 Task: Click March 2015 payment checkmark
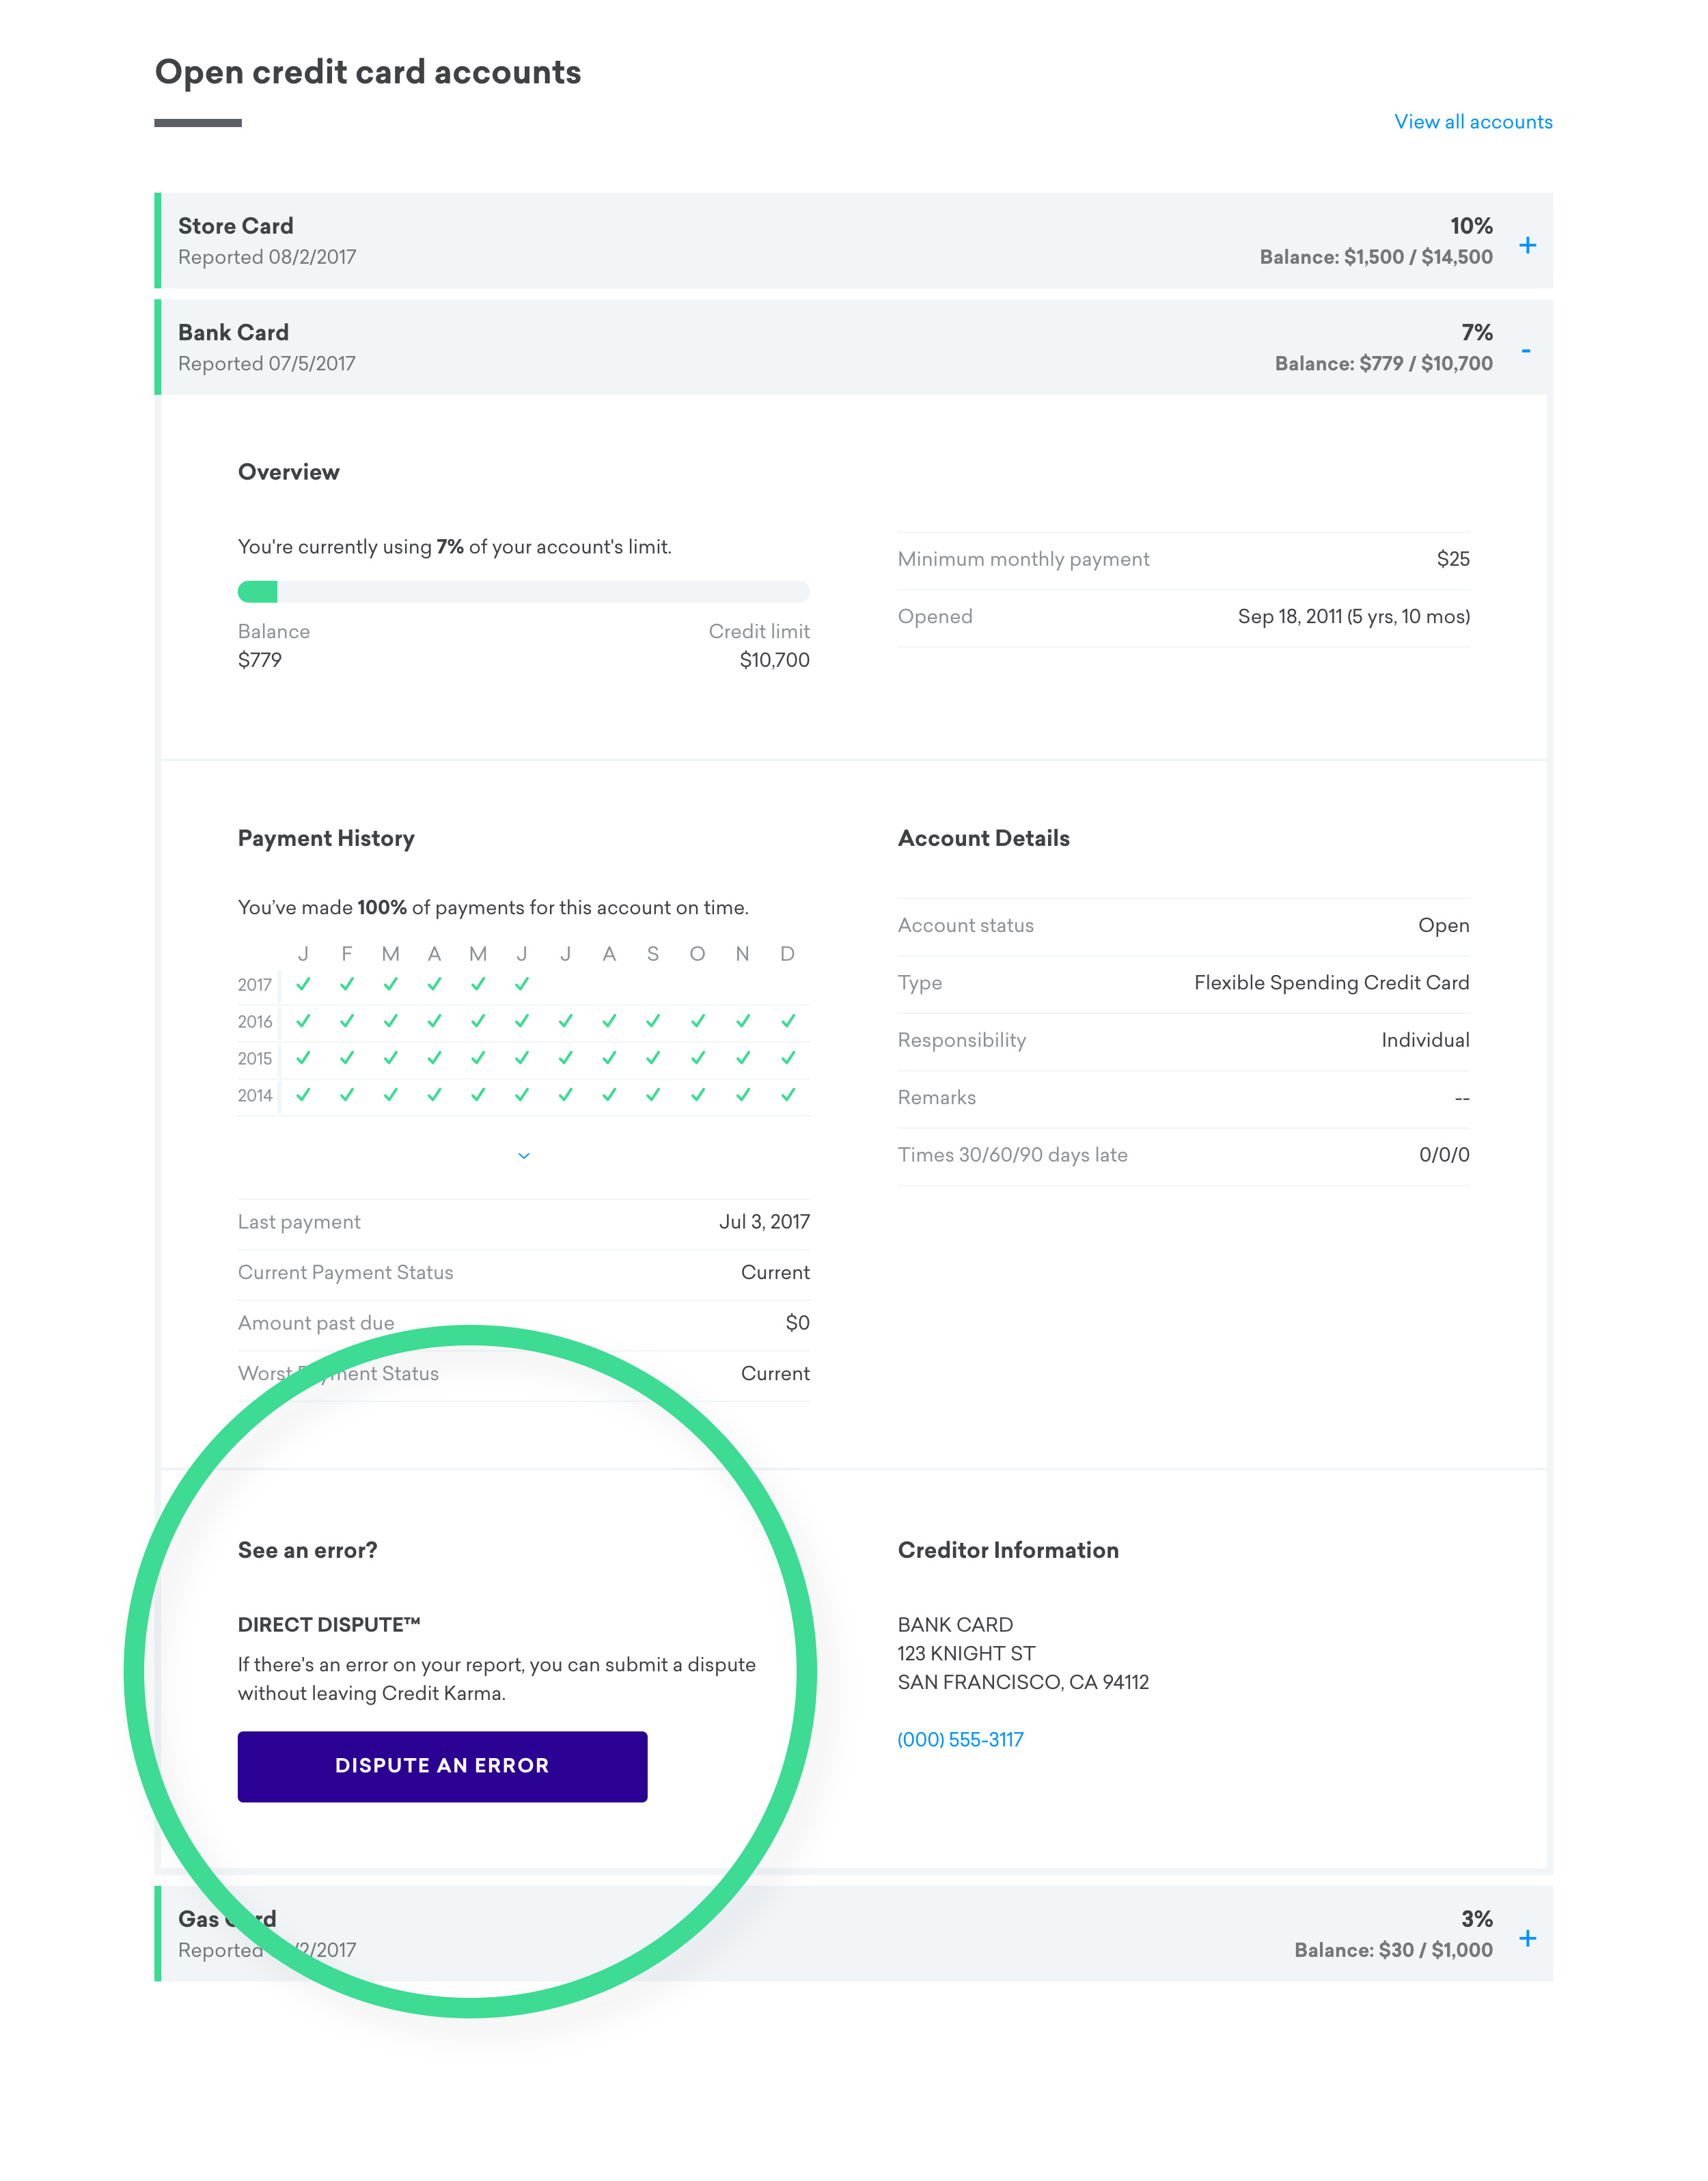(x=391, y=1058)
